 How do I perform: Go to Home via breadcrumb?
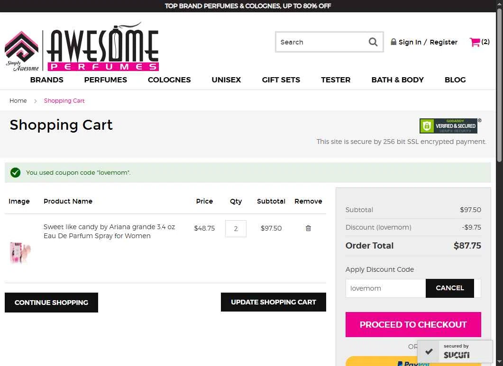pyautogui.click(x=18, y=101)
